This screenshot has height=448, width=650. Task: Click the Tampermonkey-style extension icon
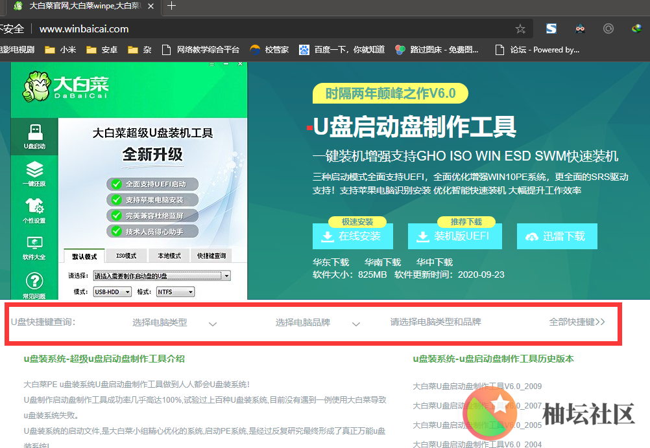click(580, 28)
